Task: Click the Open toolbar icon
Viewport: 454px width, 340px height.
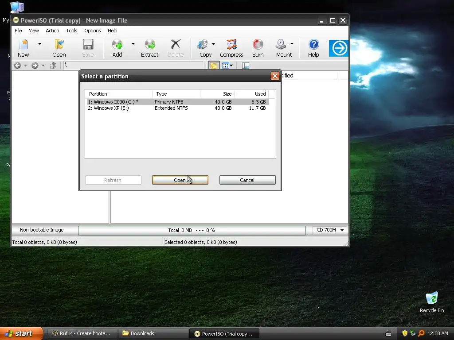Action: (x=59, y=48)
